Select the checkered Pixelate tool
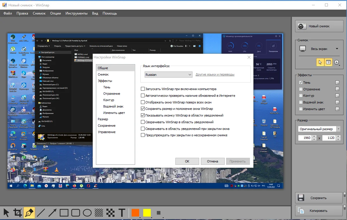Image resolution: width=347 pixels, height=220 pixels. point(110,213)
